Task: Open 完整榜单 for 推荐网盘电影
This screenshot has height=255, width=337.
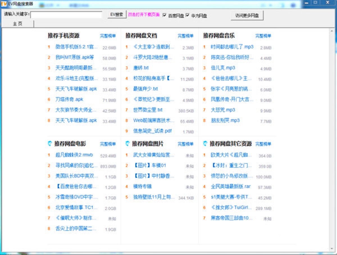Action: click(108, 144)
